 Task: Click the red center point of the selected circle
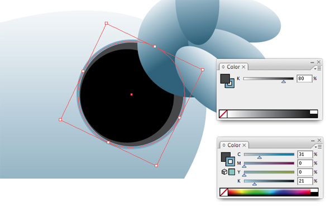click(132, 94)
